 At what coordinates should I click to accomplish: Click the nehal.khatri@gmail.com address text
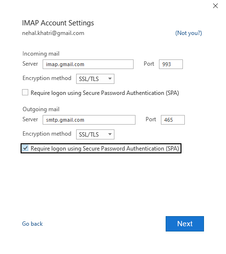pos(53,33)
